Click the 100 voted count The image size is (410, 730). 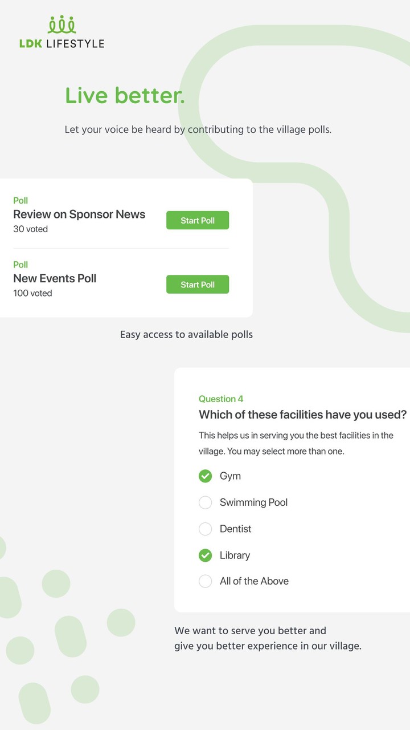click(x=32, y=293)
